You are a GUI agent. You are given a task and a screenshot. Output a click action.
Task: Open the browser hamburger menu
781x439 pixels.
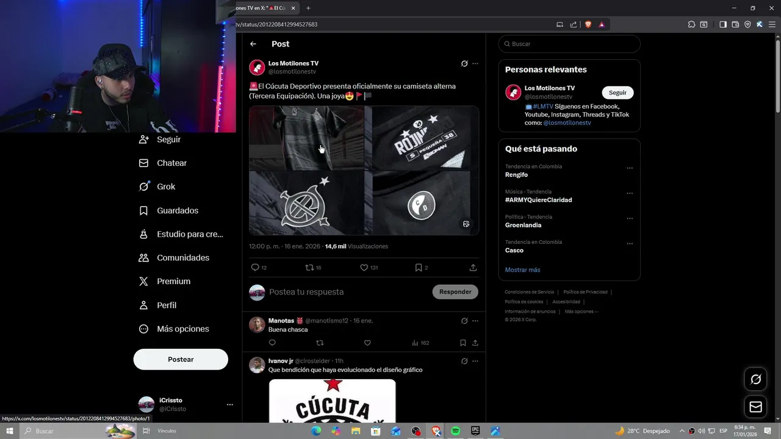pos(771,24)
